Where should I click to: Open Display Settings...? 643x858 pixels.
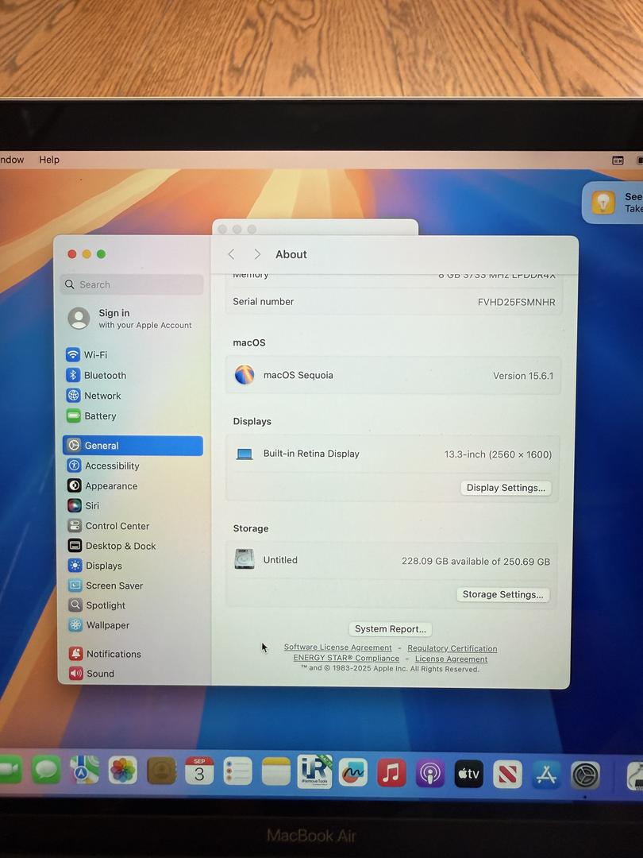[506, 488]
